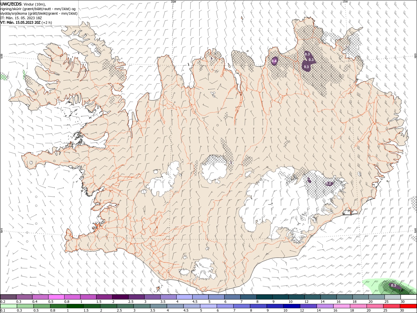The image size is (417, 313).
Task: Click the light gray snow swatch labeled 25
Action: coord(393,297)
